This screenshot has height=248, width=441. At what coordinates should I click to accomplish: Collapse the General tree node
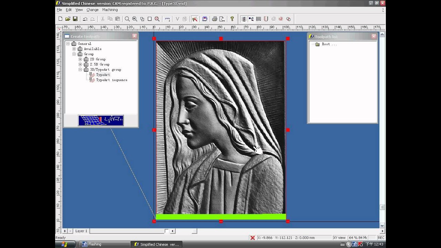coord(68,44)
